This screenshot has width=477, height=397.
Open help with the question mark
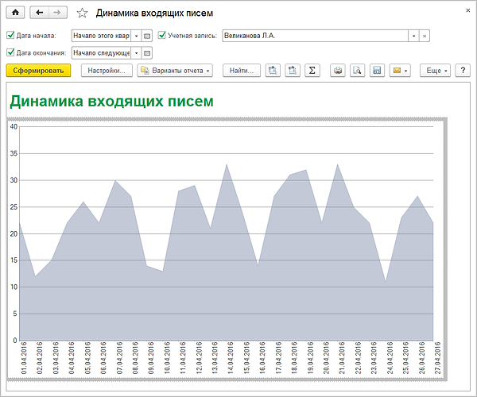tap(463, 71)
